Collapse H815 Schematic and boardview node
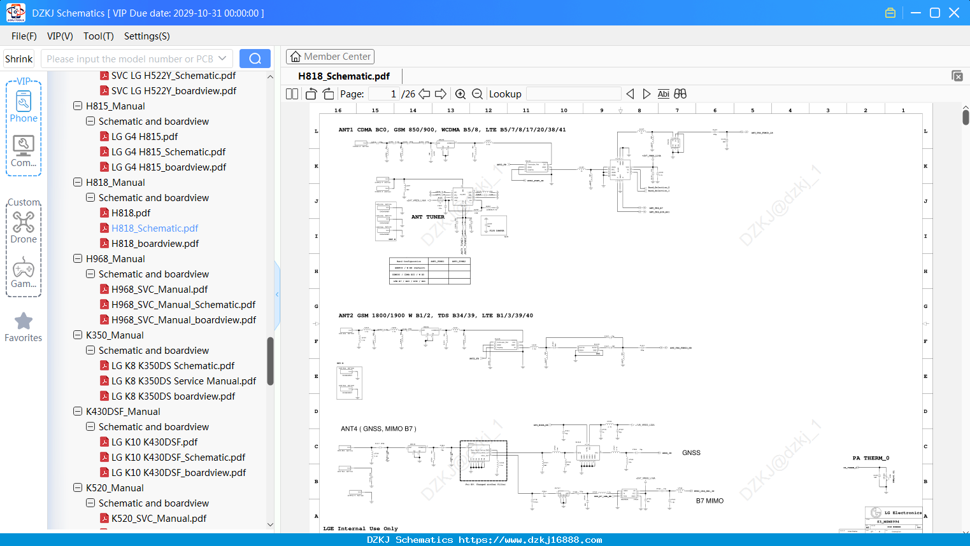The height and width of the screenshot is (546, 970). pos(90,121)
